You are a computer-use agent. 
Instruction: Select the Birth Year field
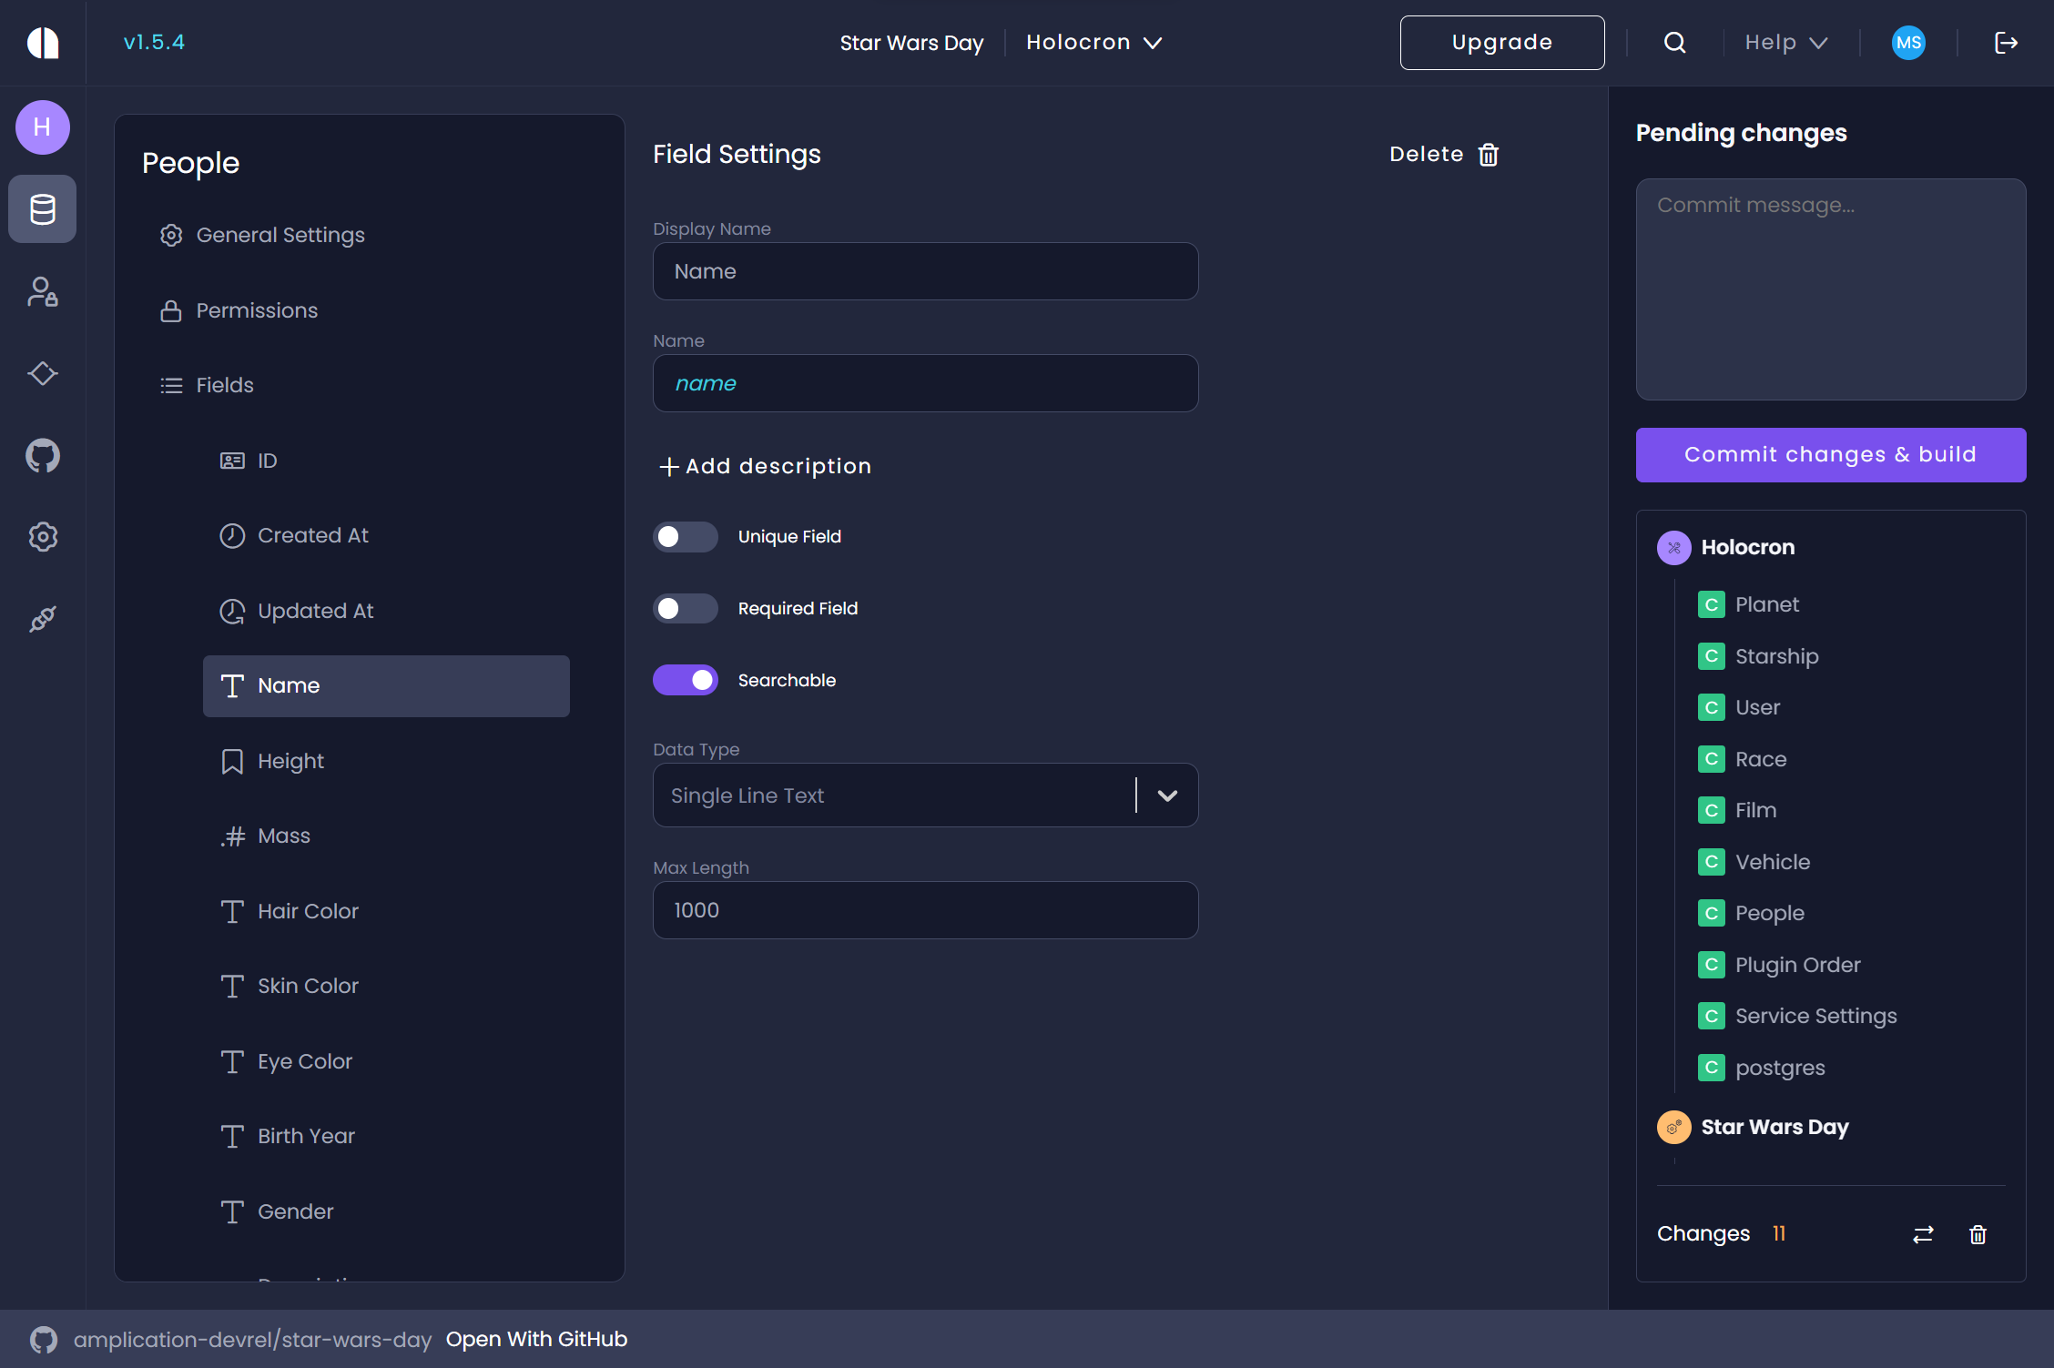point(386,1137)
